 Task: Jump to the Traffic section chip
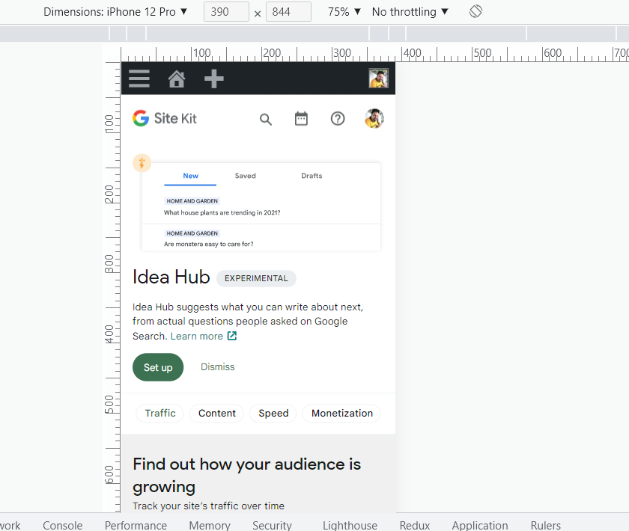click(x=160, y=413)
